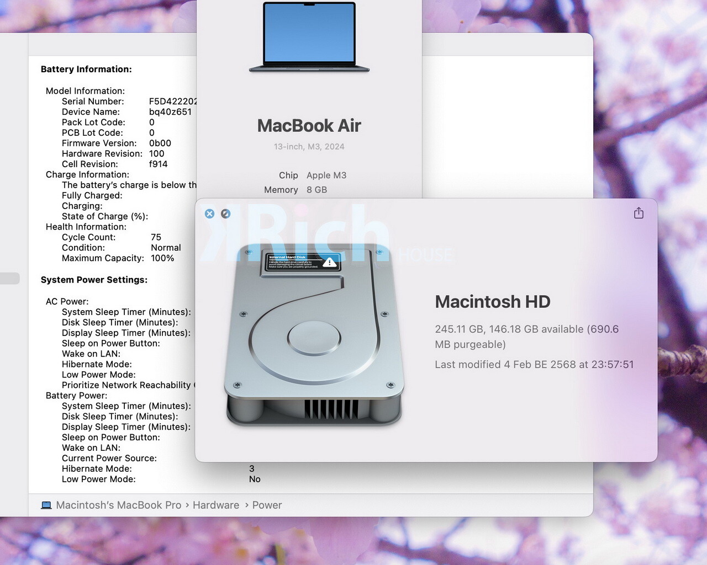The width and height of the screenshot is (707, 565).
Task: Open the share menu in Quick Look
Action: pos(639,213)
